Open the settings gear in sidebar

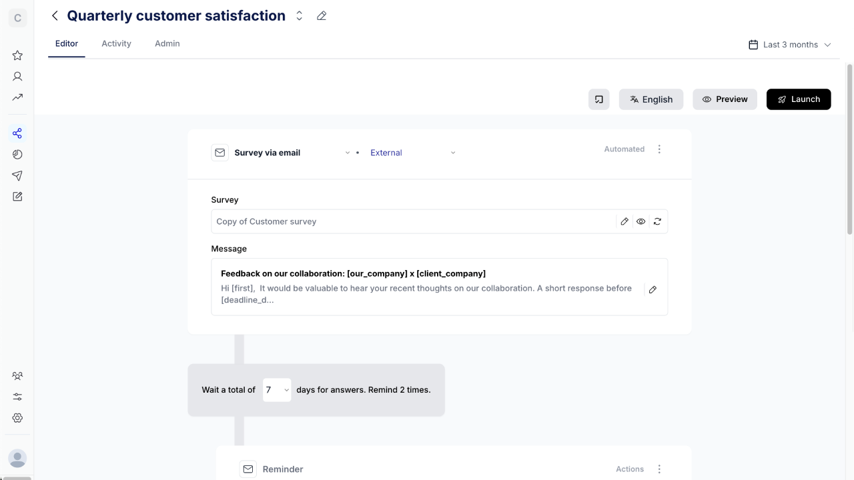[x=17, y=418]
